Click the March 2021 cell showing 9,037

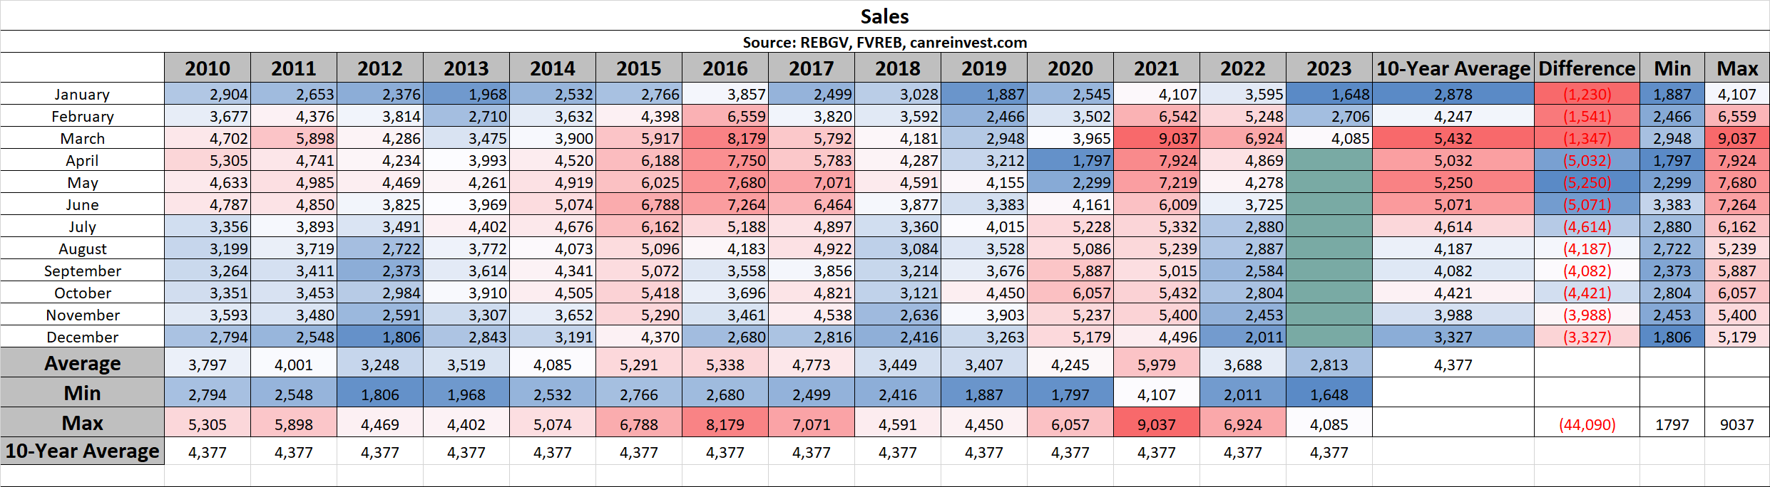coord(1156,138)
